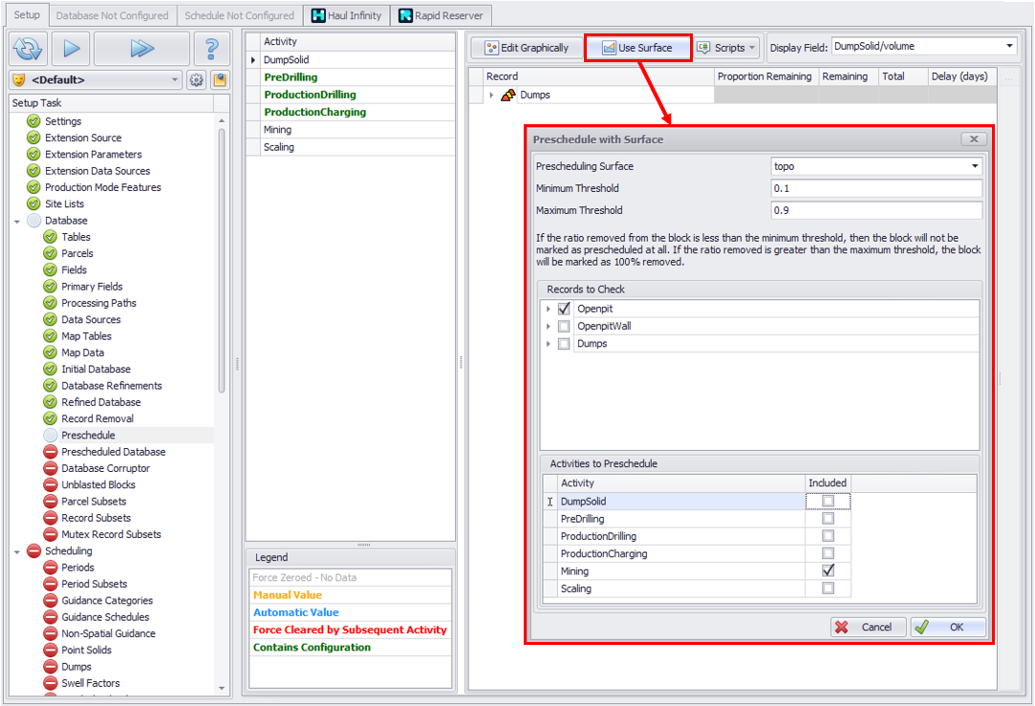Open the Display Field dropdown

pyautogui.click(x=1009, y=47)
